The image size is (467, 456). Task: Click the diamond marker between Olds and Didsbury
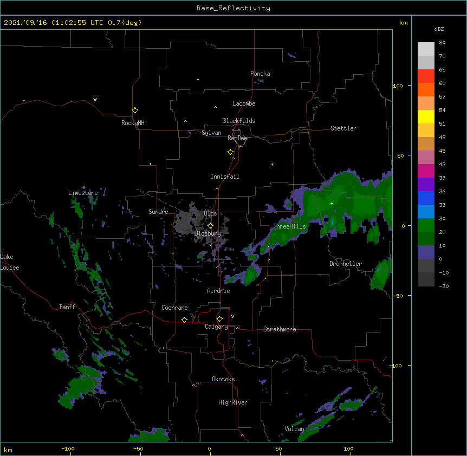click(x=210, y=225)
